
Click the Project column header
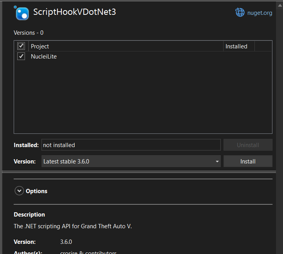(126, 46)
